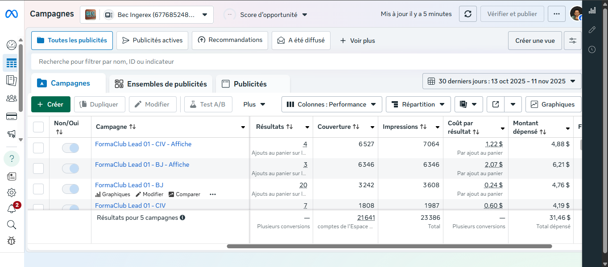Click the refresh data icon
Image resolution: width=608 pixels, height=267 pixels.
point(467,14)
